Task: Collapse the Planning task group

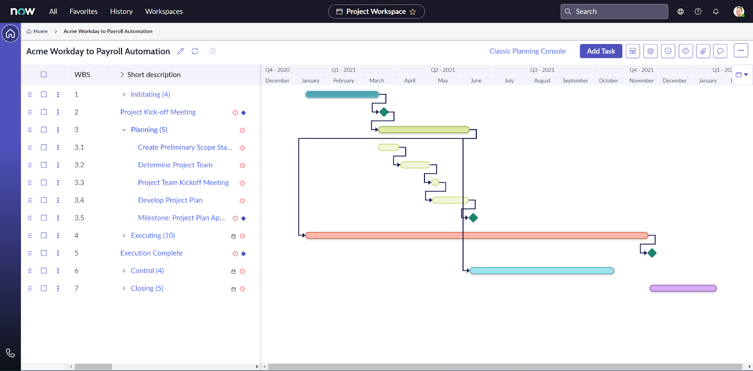Action: (124, 130)
